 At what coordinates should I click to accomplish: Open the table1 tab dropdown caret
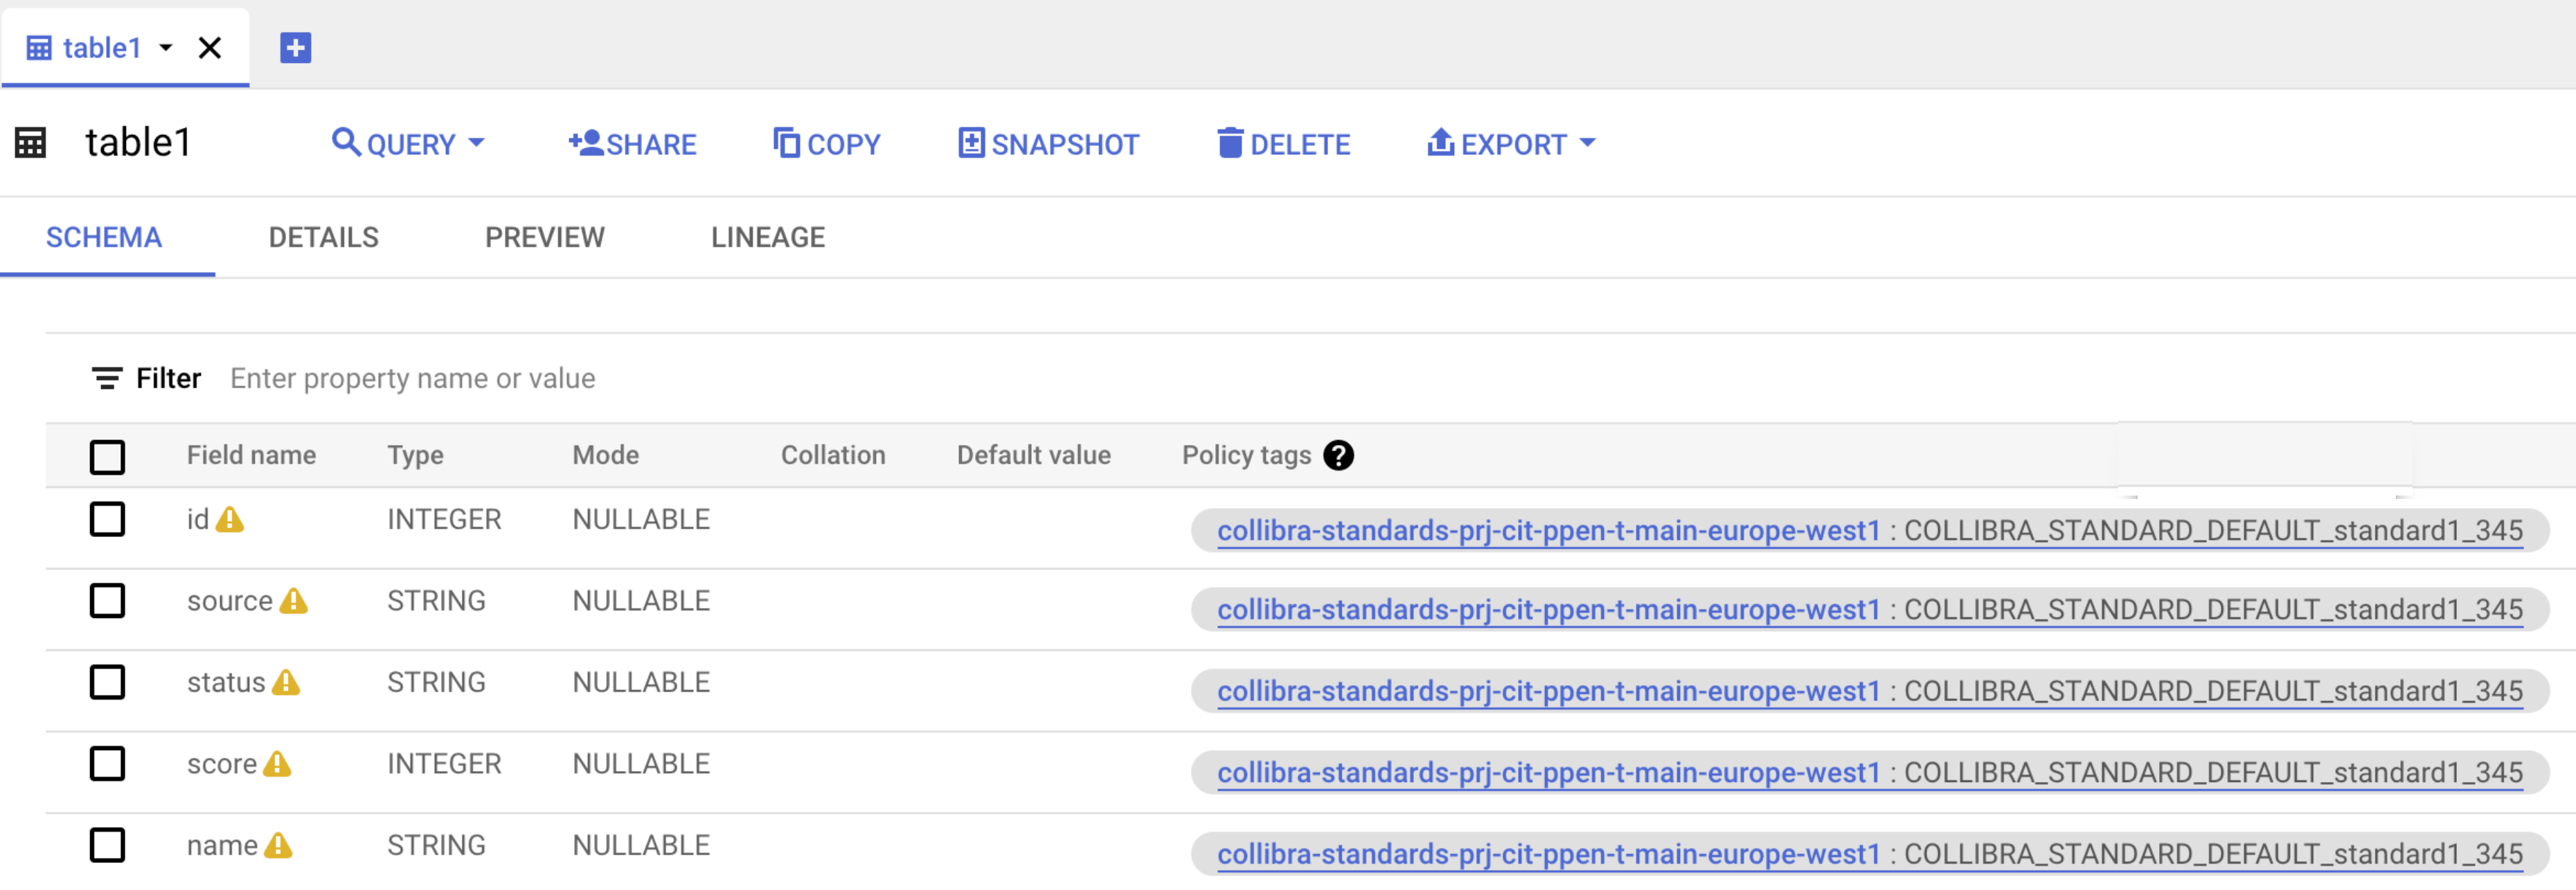pyautogui.click(x=166, y=48)
